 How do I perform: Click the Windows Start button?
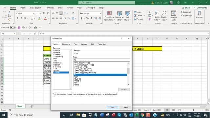(x=4, y=115)
